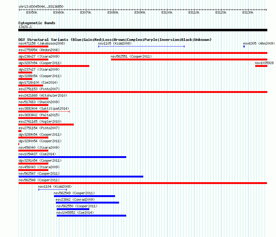
Task: Click the small blue esv6305 marker
Action: click(x=244, y=46)
